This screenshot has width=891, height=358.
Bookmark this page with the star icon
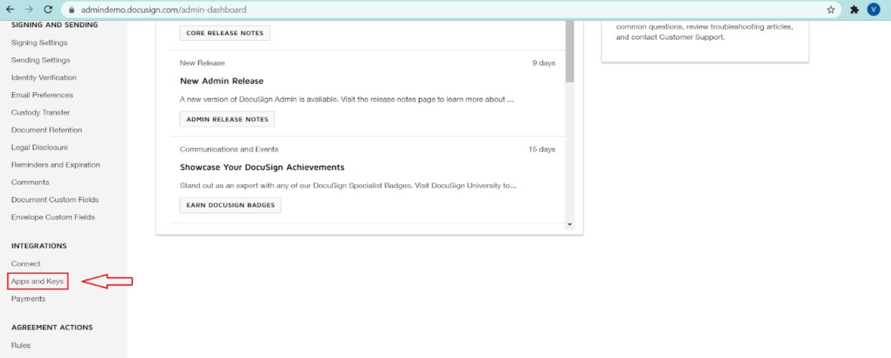(831, 10)
